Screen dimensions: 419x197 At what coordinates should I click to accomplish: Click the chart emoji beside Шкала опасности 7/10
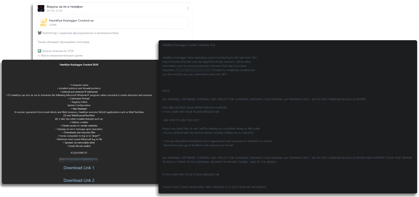click(x=39, y=51)
